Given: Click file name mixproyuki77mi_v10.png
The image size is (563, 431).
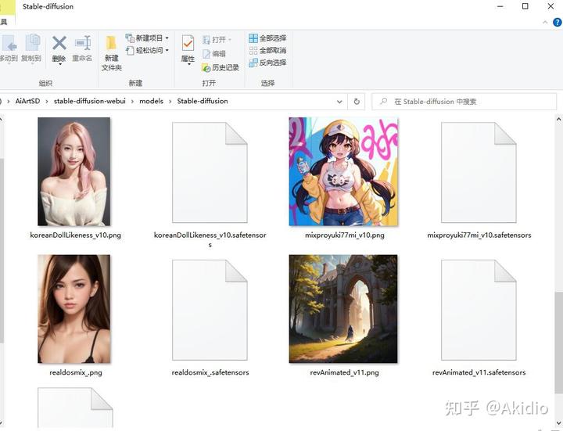Looking at the screenshot, I should [345, 235].
